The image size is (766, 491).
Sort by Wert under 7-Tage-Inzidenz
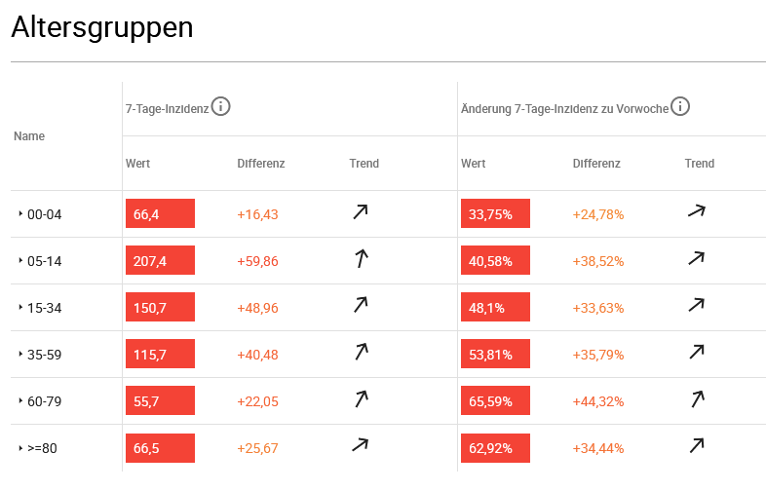137,164
